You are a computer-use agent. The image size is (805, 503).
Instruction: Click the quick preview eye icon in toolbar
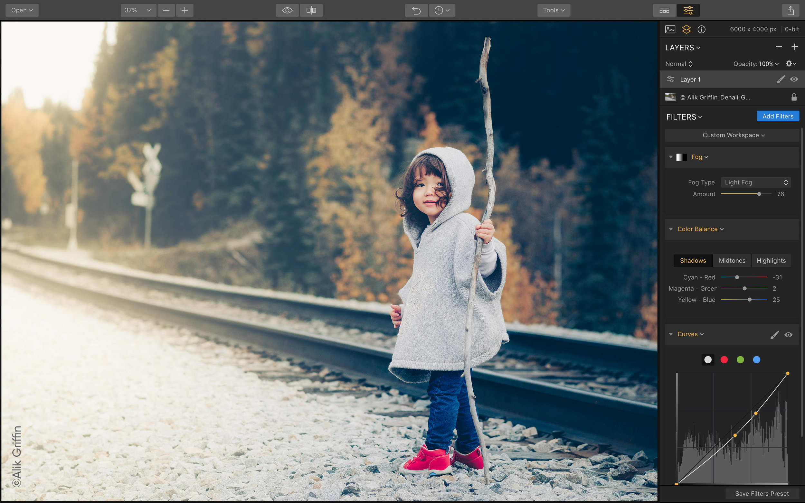point(287,10)
